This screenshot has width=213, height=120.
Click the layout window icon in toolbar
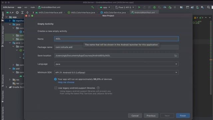tap(187, 7)
